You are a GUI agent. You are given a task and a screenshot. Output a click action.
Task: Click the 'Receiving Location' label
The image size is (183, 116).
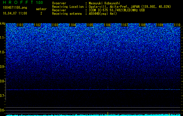(68, 7)
